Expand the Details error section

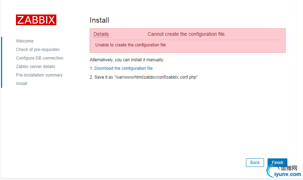coord(101,34)
